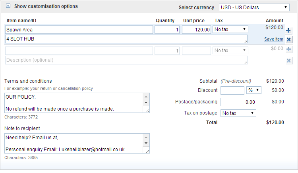Viewport: 298px width, 173px height.
Task: Delete the empty second row with X icon
Action: [288, 61]
